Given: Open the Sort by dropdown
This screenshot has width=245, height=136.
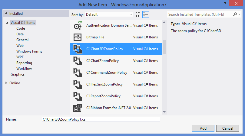Looking at the screenshot, I should coord(109,14).
